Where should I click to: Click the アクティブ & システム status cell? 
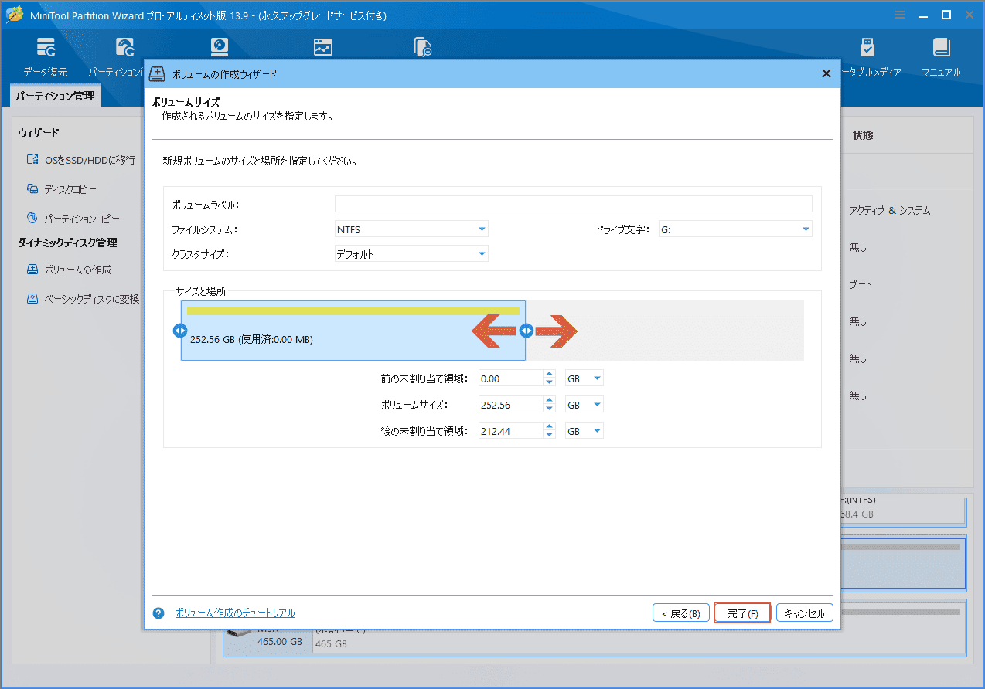point(889,210)
